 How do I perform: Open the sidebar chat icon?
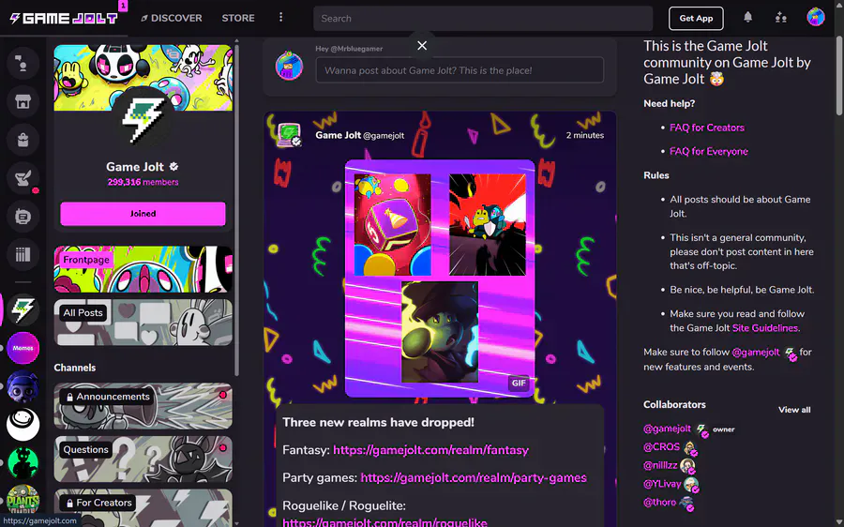click(x=23, y=64)
